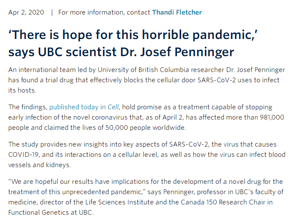This screenshot has height=222, width=295.
Task: Click the vertical separator bar after the date
Action: pos(52,12)
